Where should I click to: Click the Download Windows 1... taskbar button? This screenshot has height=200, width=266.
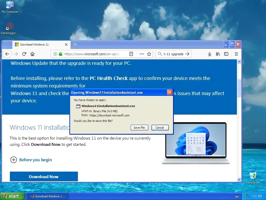[x=48, y=196]
